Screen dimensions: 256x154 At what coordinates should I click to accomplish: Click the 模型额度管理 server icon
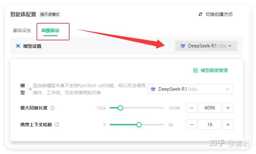[x=196, y=70]
